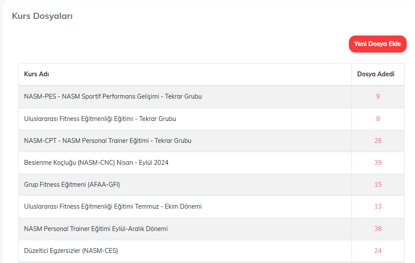The height and width of the screenshot is (263, 415).
Task: Click file count 13 link
Action: tap(378, 206)
